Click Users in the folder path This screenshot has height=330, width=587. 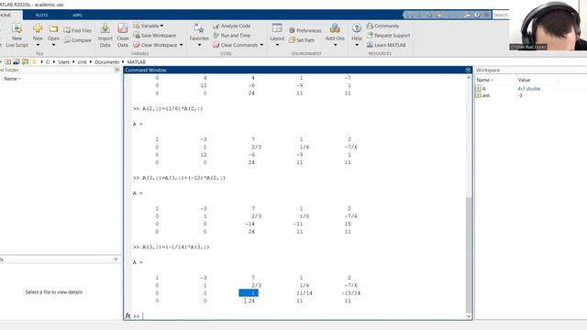[x=63, y=62]
